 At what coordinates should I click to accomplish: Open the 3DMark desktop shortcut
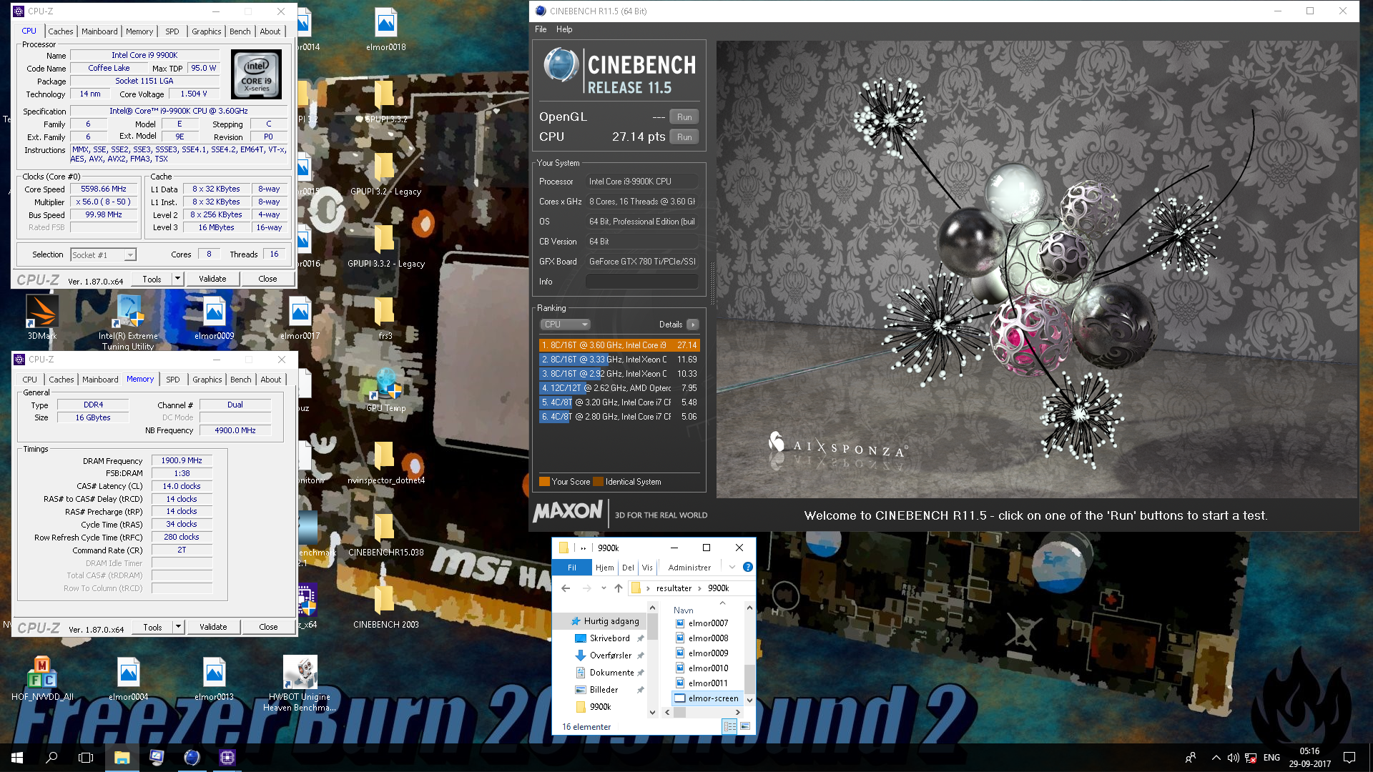[x=42, y=318]
